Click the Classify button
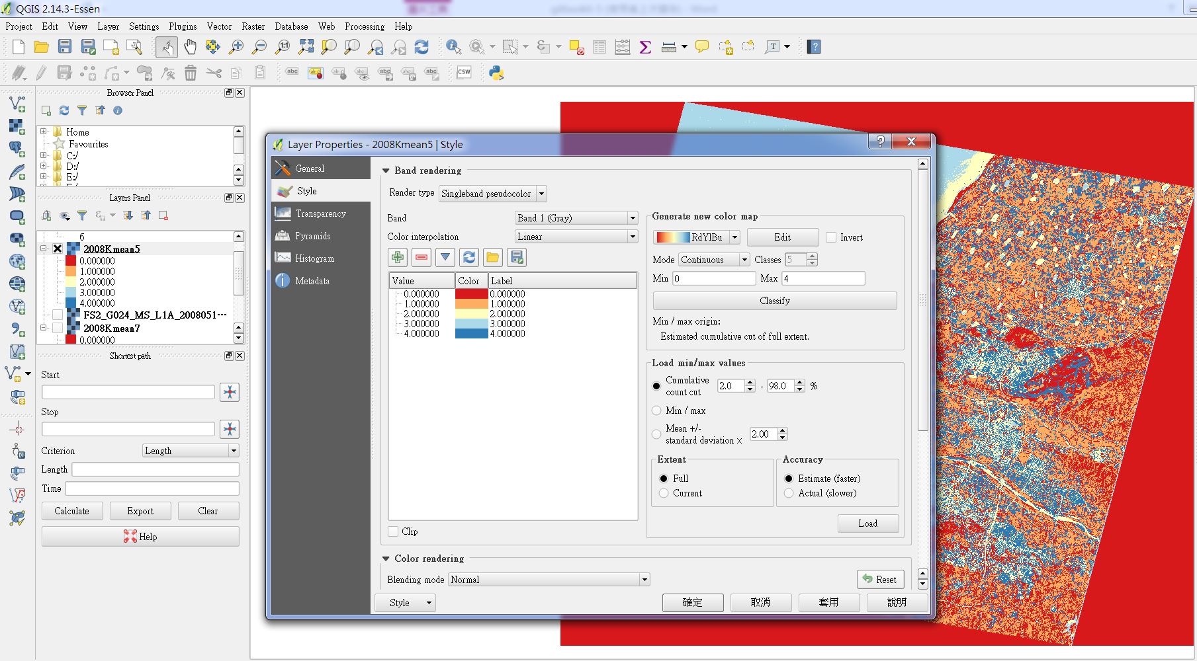The width and height of the screenshot is (1197, 661). [x=775, y=301]
